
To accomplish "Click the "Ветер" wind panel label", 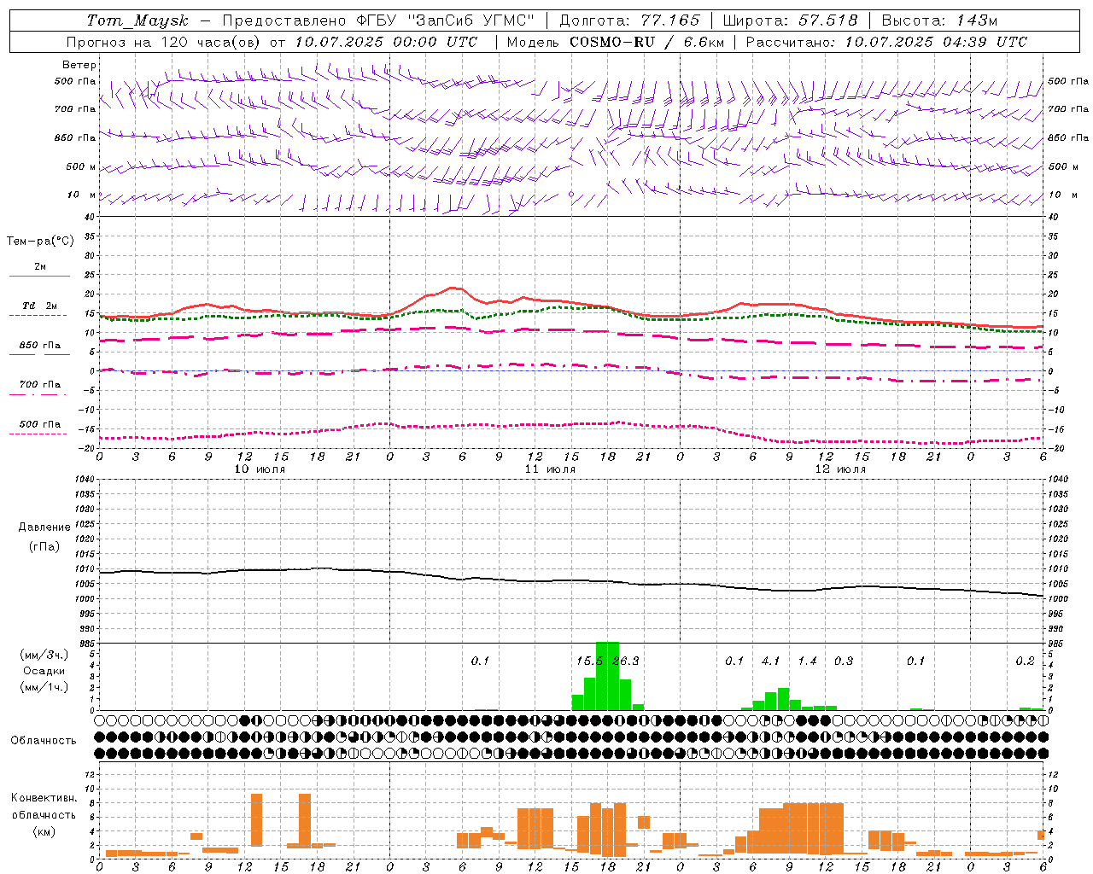I will [x=79, y=65].
